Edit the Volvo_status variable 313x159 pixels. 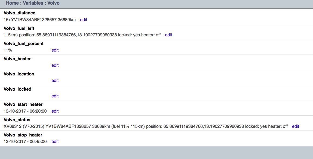click(296, 126)
